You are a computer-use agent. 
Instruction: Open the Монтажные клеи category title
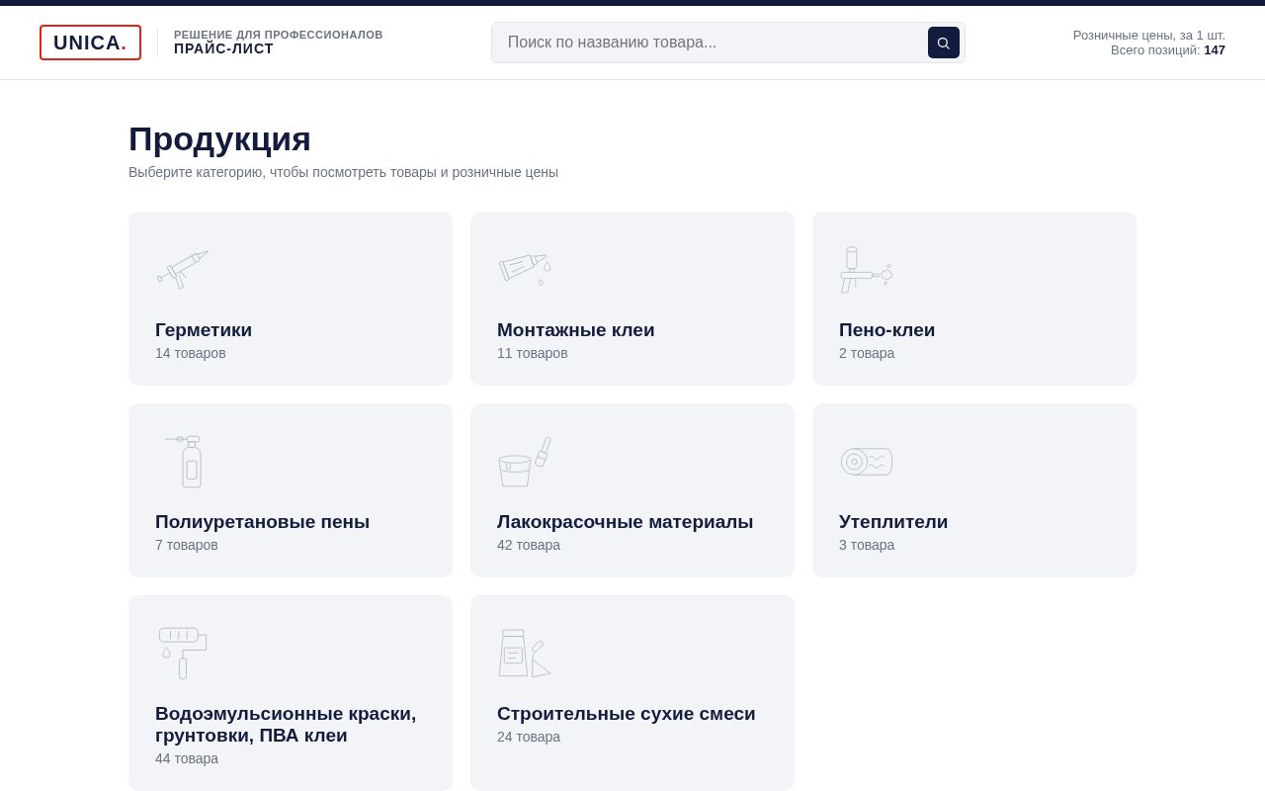pos(576,330)
